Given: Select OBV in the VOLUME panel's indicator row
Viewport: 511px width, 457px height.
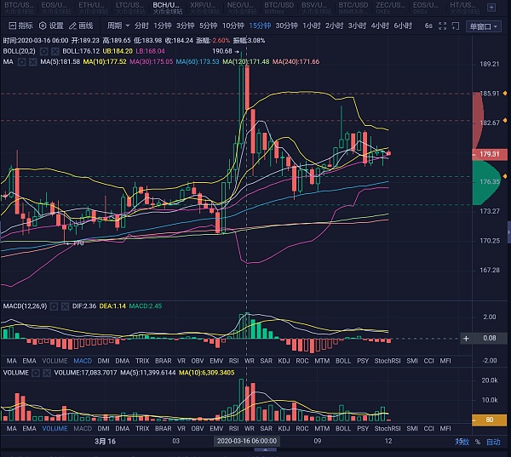Looking at the screenshot, I should pos(198,429).
